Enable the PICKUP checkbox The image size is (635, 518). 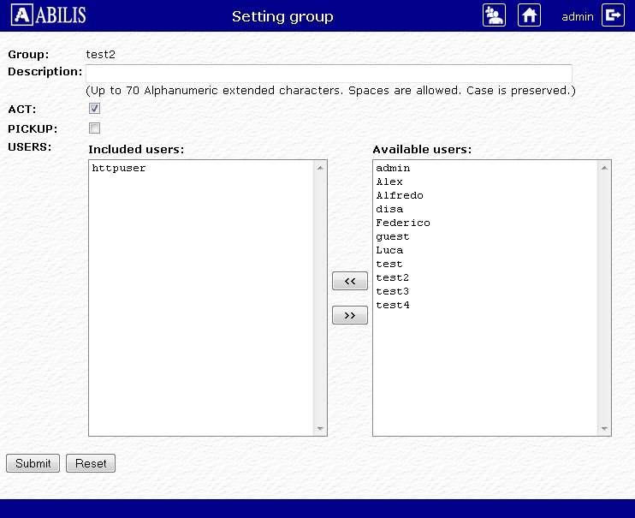[95, 128]
